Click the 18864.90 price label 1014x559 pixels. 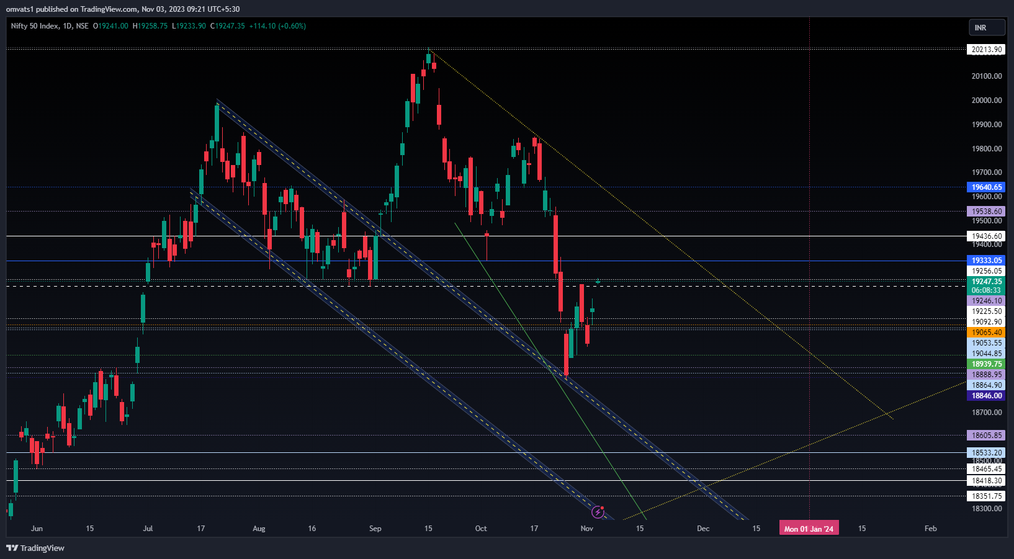(986, 385)
